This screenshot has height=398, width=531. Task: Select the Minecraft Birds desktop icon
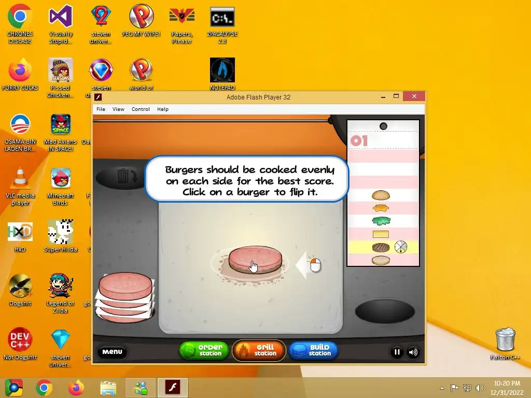[60, 186]
